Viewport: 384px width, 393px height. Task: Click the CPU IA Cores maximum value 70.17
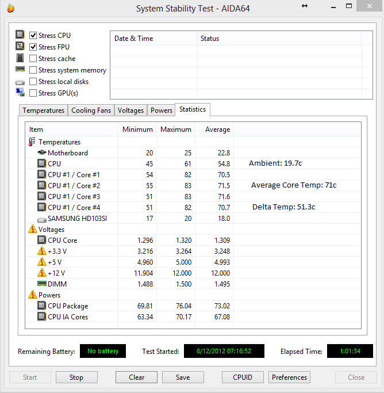tap(183, 317)
